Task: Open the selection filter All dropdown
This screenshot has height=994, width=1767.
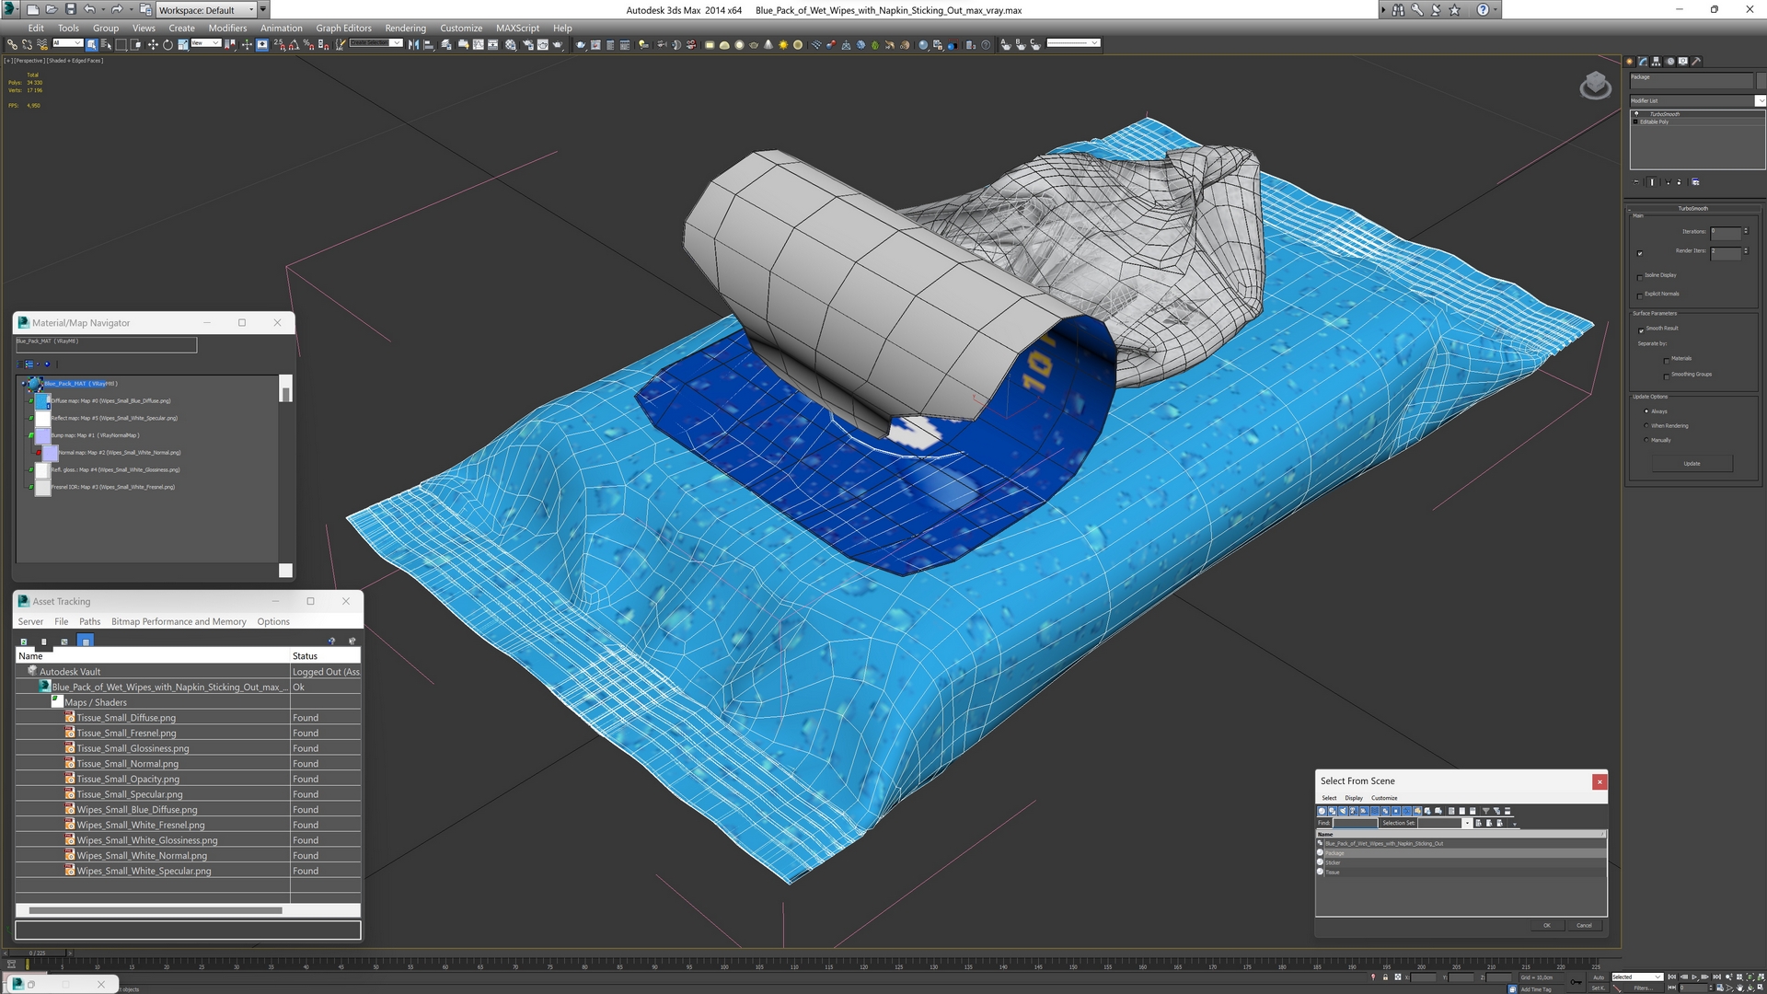Action: pyautogui.click(x=68, y=43)
